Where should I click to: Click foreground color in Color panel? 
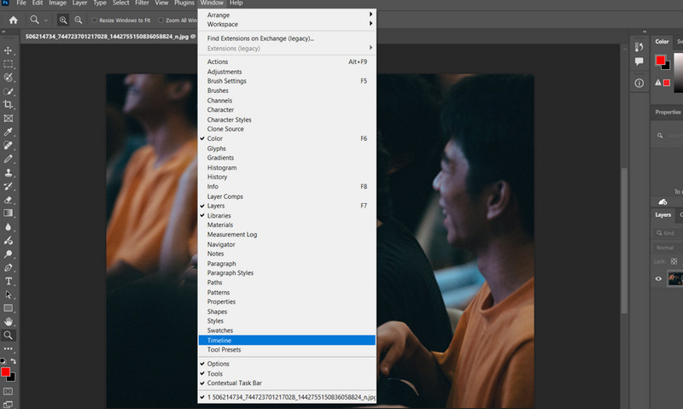click(660, 60)
